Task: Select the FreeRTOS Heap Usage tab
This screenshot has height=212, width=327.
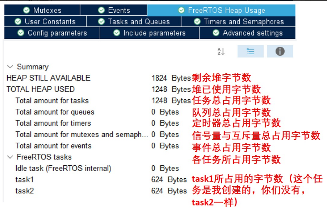Action: [x=221, y=10]
